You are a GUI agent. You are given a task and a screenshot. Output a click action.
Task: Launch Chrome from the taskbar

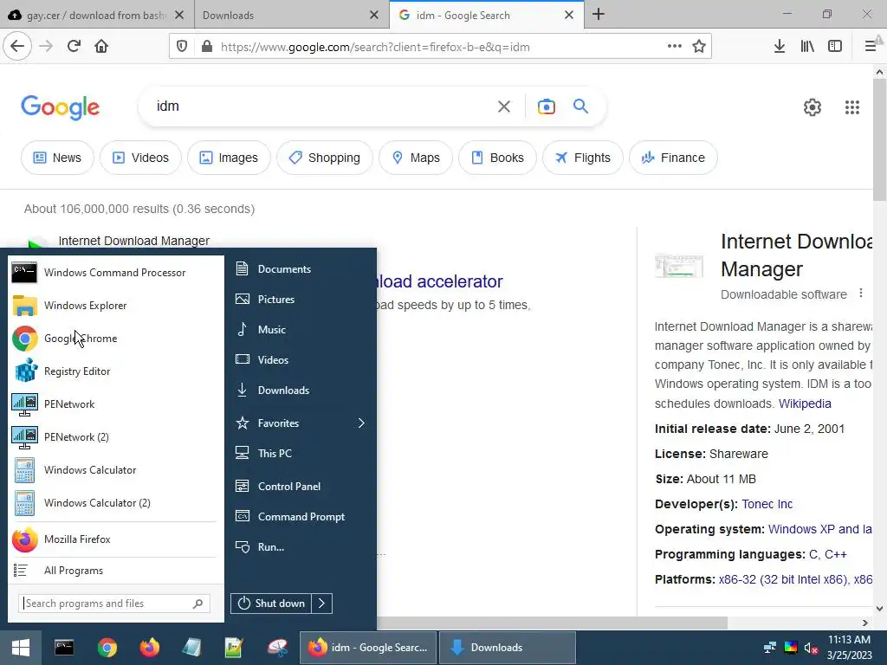[107, 648]
